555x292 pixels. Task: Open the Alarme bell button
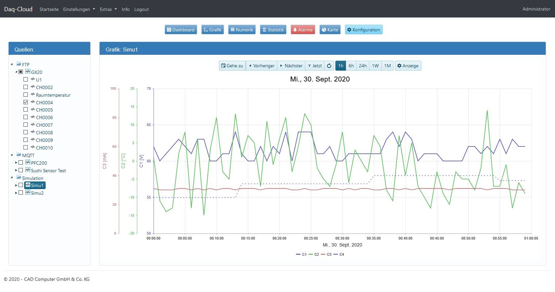[303, 30]
